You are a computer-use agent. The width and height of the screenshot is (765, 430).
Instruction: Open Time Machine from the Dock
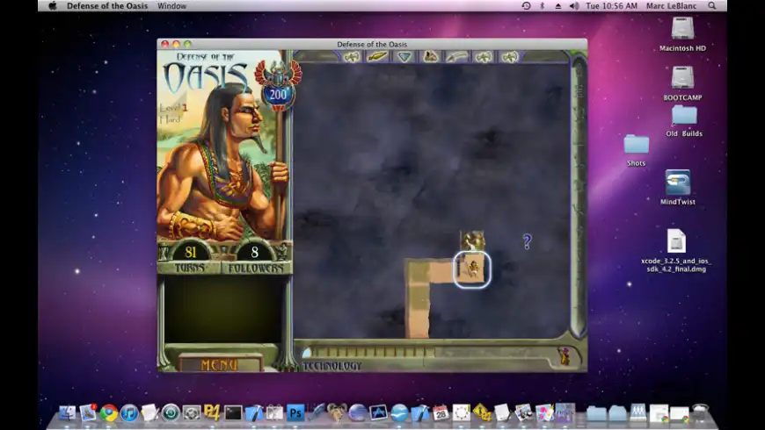[171, 413]
